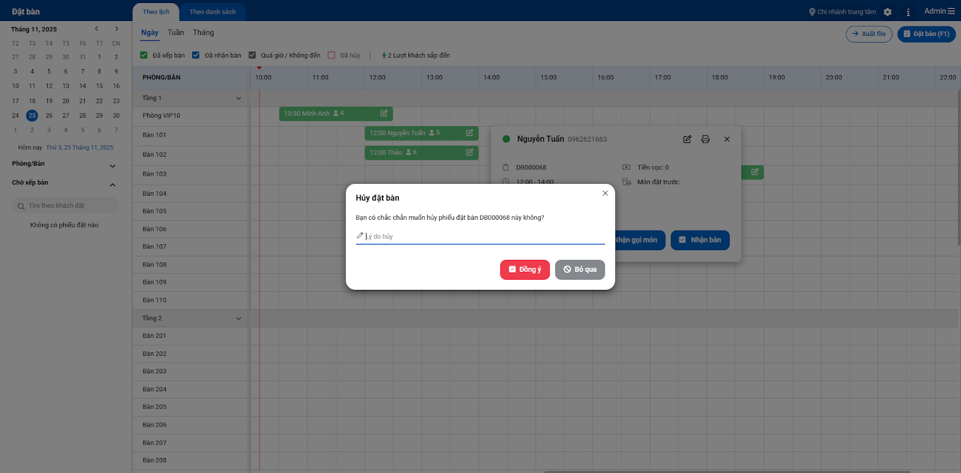The width and height of the screenshot is (961, 473).
Task: Go to next month in calendar
Action: coord(117,29)
